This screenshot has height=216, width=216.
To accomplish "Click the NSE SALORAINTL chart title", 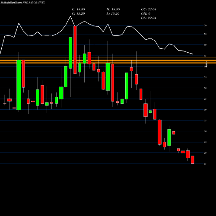I will 34,3.
